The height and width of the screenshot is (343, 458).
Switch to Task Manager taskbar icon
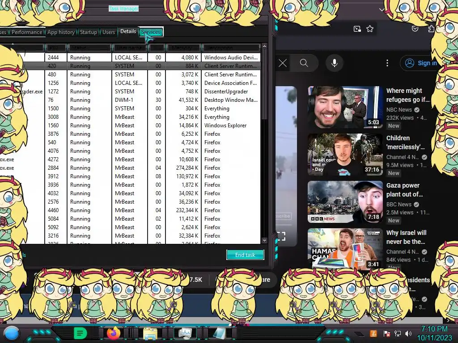pos(185,333)
